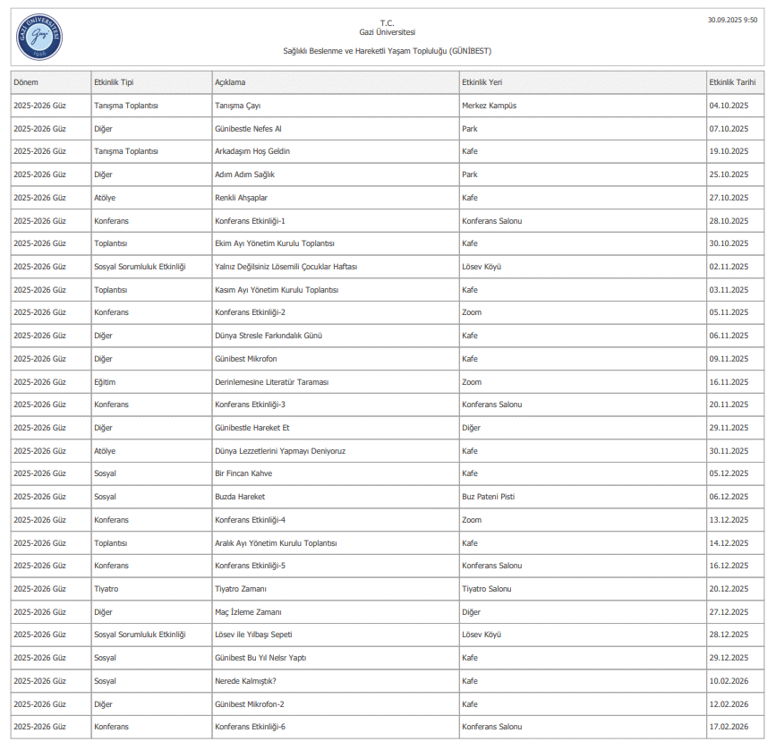Click the Gazi Üniversitesi logo

39,38
